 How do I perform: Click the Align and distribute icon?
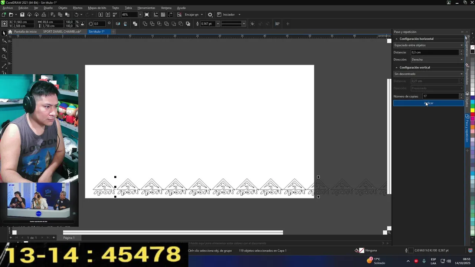277,24
